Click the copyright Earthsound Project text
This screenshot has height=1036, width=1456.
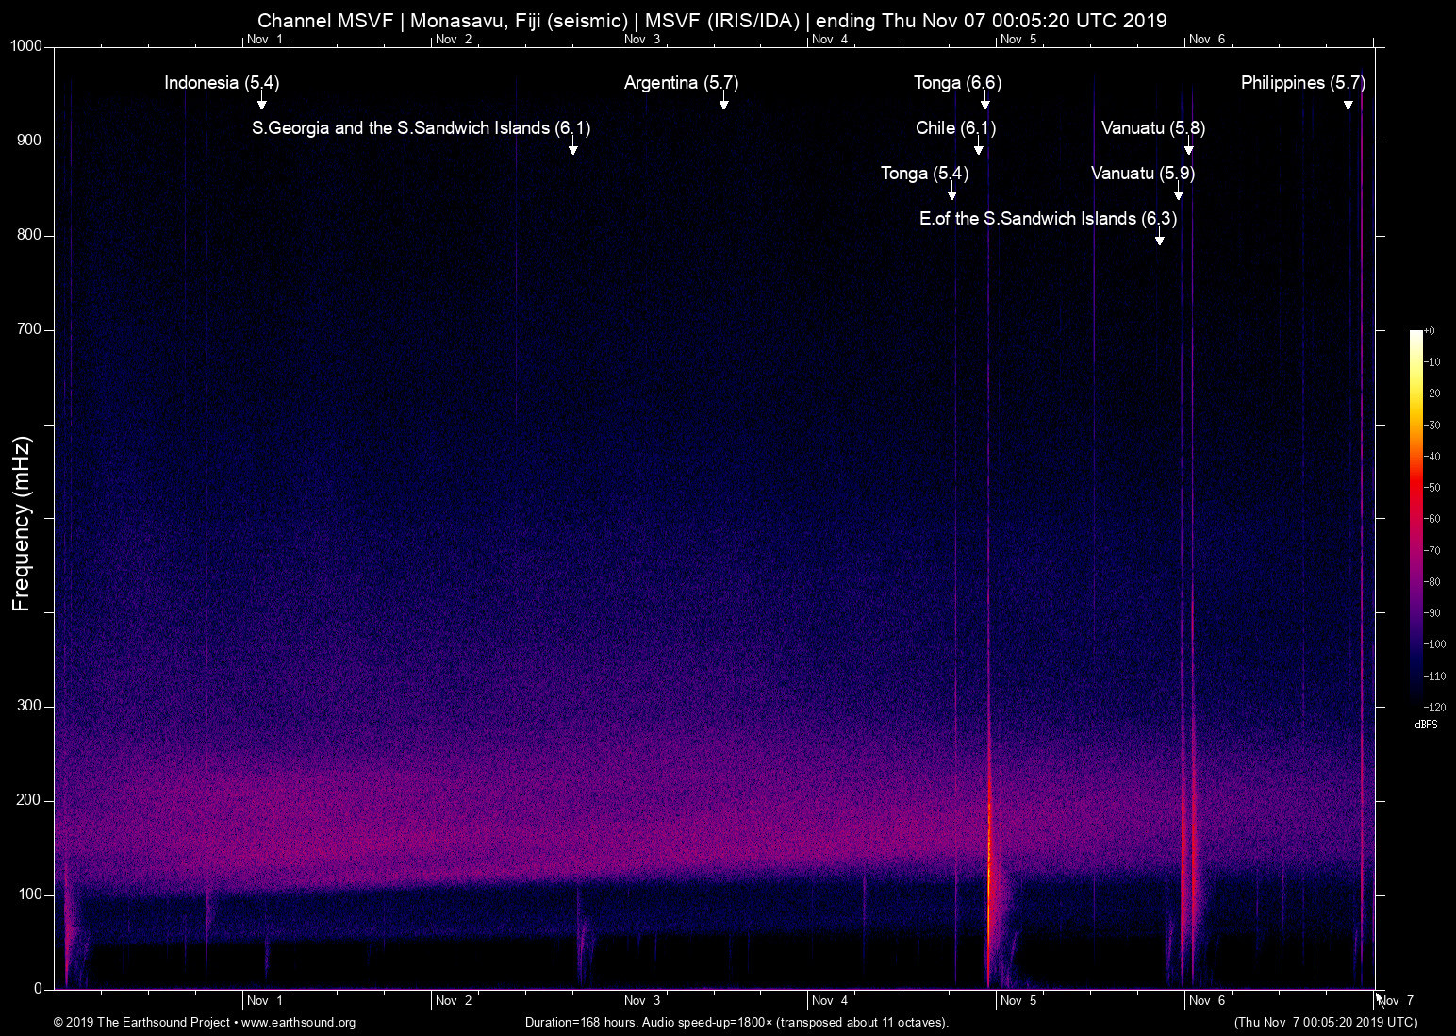tap(141, 1022)
